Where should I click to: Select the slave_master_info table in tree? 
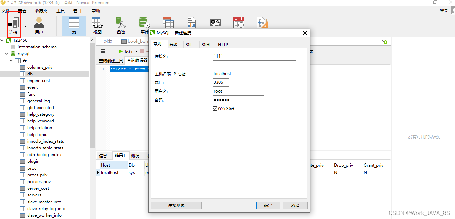(45, 202)
